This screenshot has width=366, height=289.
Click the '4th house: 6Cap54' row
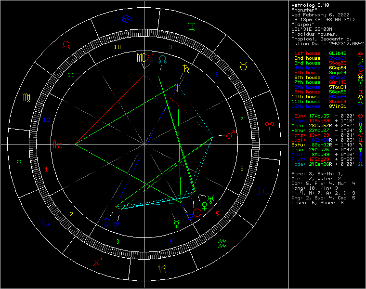(x=328, y=68)
